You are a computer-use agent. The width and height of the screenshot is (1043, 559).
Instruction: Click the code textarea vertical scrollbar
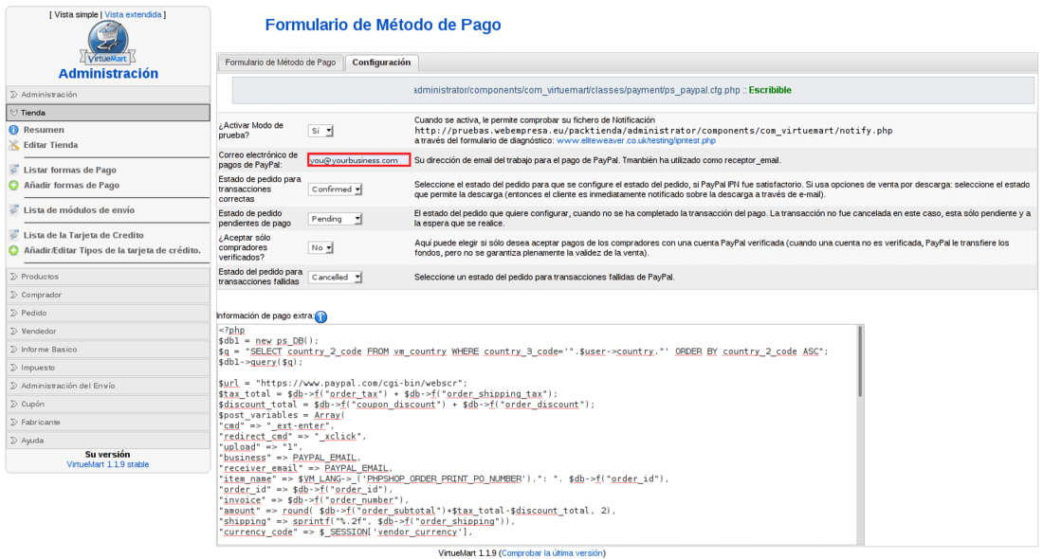860,436
